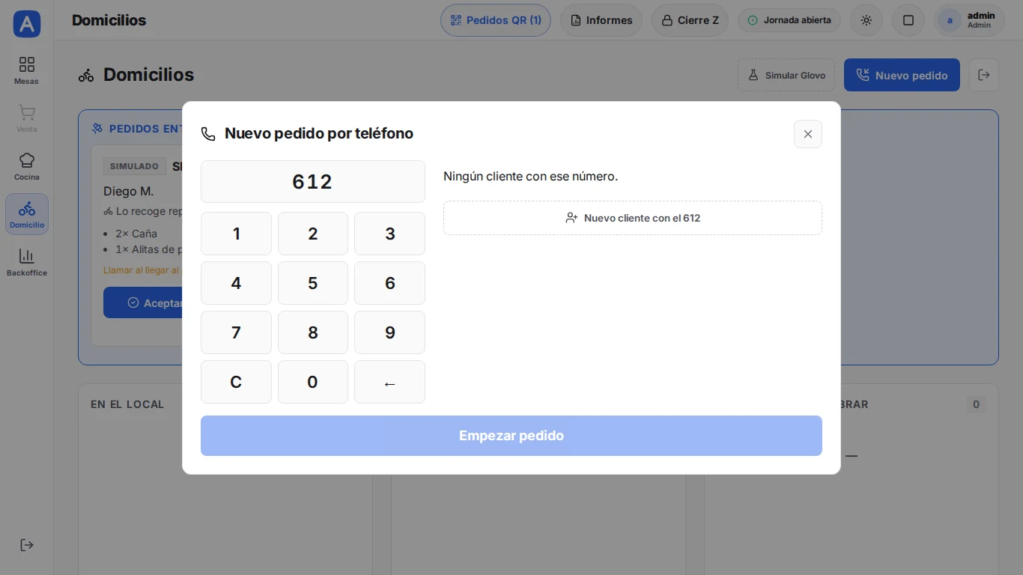This screenshot has height=575, width=1023.
Task: Click the logout icon in sidebar bottom
Action: coord(26,545)
